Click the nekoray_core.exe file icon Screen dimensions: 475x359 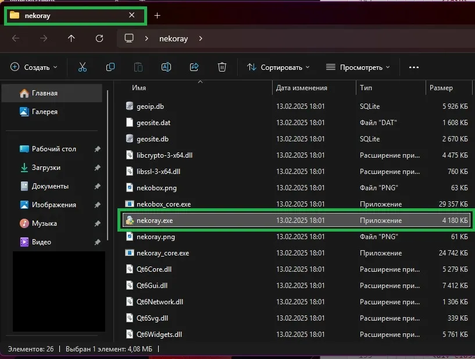(x=129, y=253)
